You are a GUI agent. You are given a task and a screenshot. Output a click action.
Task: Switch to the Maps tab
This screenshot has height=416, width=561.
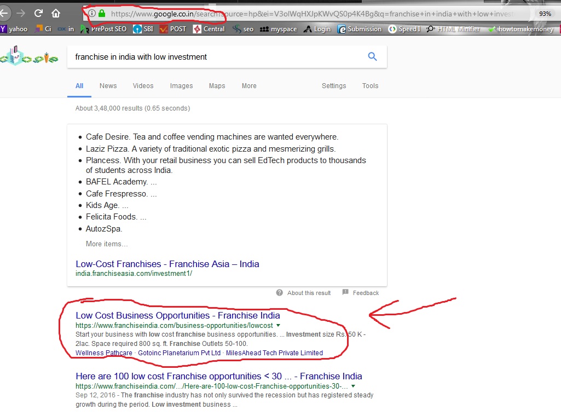click(x=217, y=86)
